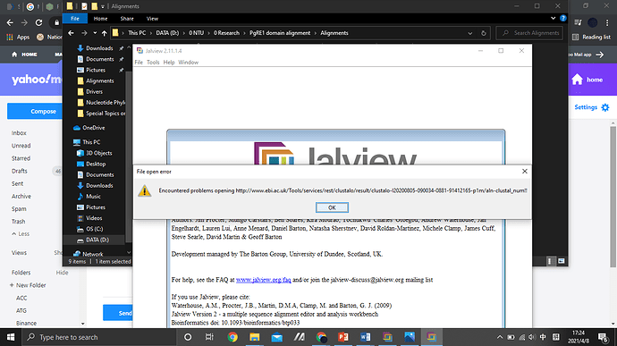Open Jalview File menu
Viewport: 617px width, 346px height.
coord(139,63)
